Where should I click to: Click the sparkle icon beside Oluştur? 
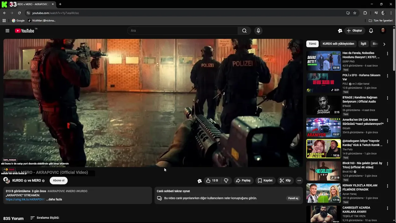[340, 31]
